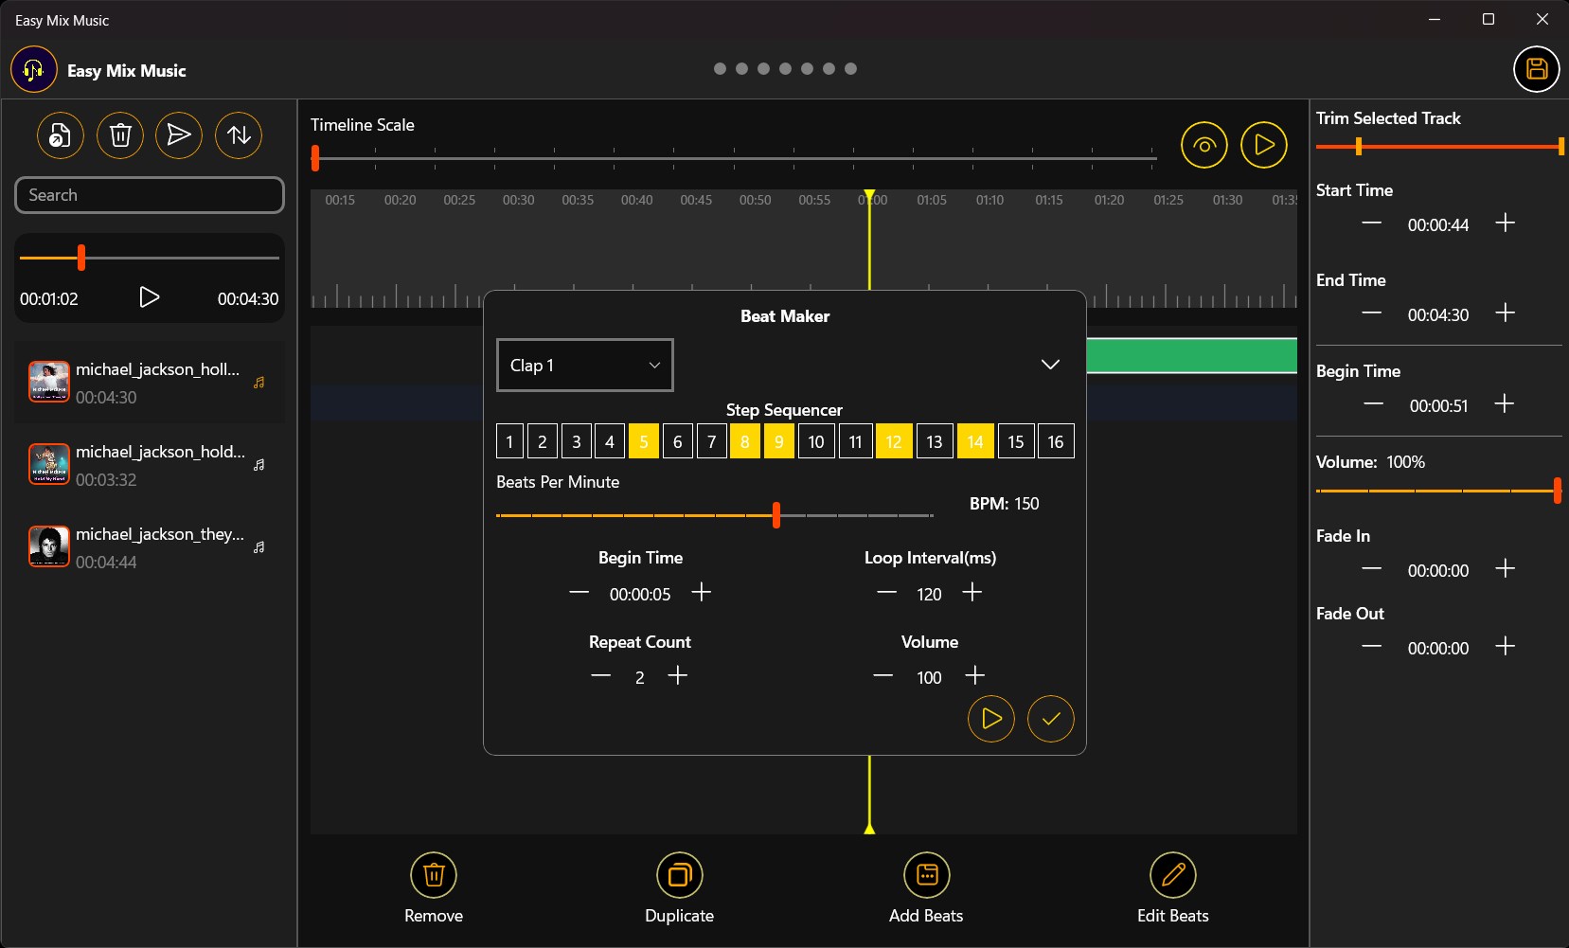The height and width of the screenshot is (948, 1569).
Task: Click inside the Search tracks field
Action: 149,194
